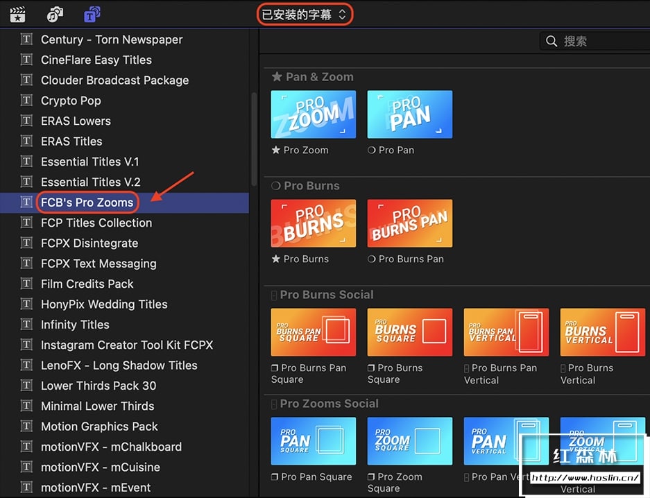Open the 已安装的字幕 dropdown menu

click(305, 15)
